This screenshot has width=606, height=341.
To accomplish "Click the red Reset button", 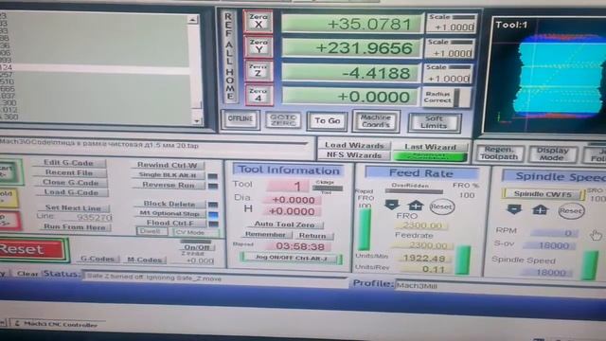I will click(31, 250).
